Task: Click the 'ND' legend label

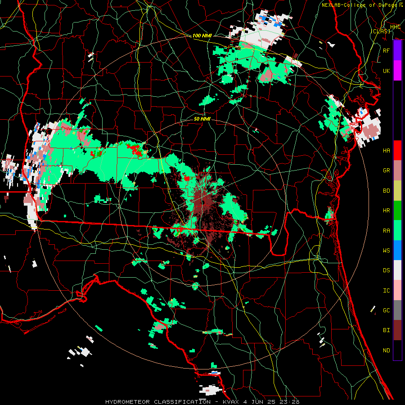Action: point(386,350)
